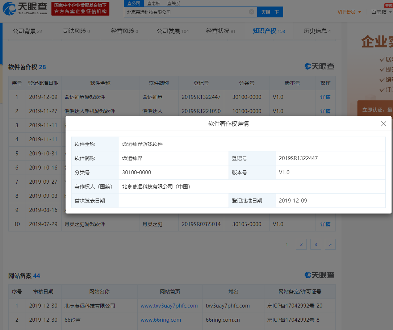Select the dialog's 2019-12-09 approval date

pos(293,201)
